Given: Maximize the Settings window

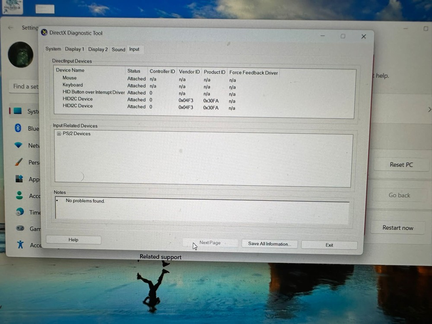Looking at the screenshot, I should (426, 29).
